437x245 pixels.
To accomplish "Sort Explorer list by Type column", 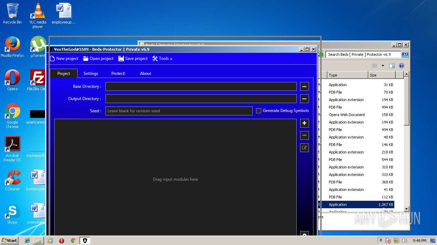I will pyautogui.click(x=348, y=75).
